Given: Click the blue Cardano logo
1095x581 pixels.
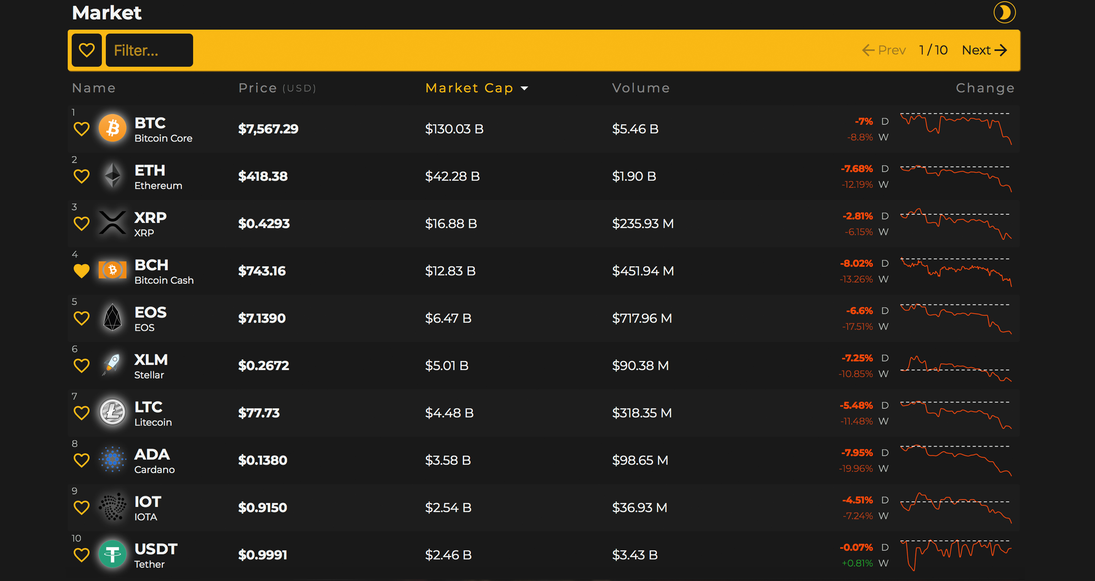Looking at the screenshot, I should tap(113, 459).
